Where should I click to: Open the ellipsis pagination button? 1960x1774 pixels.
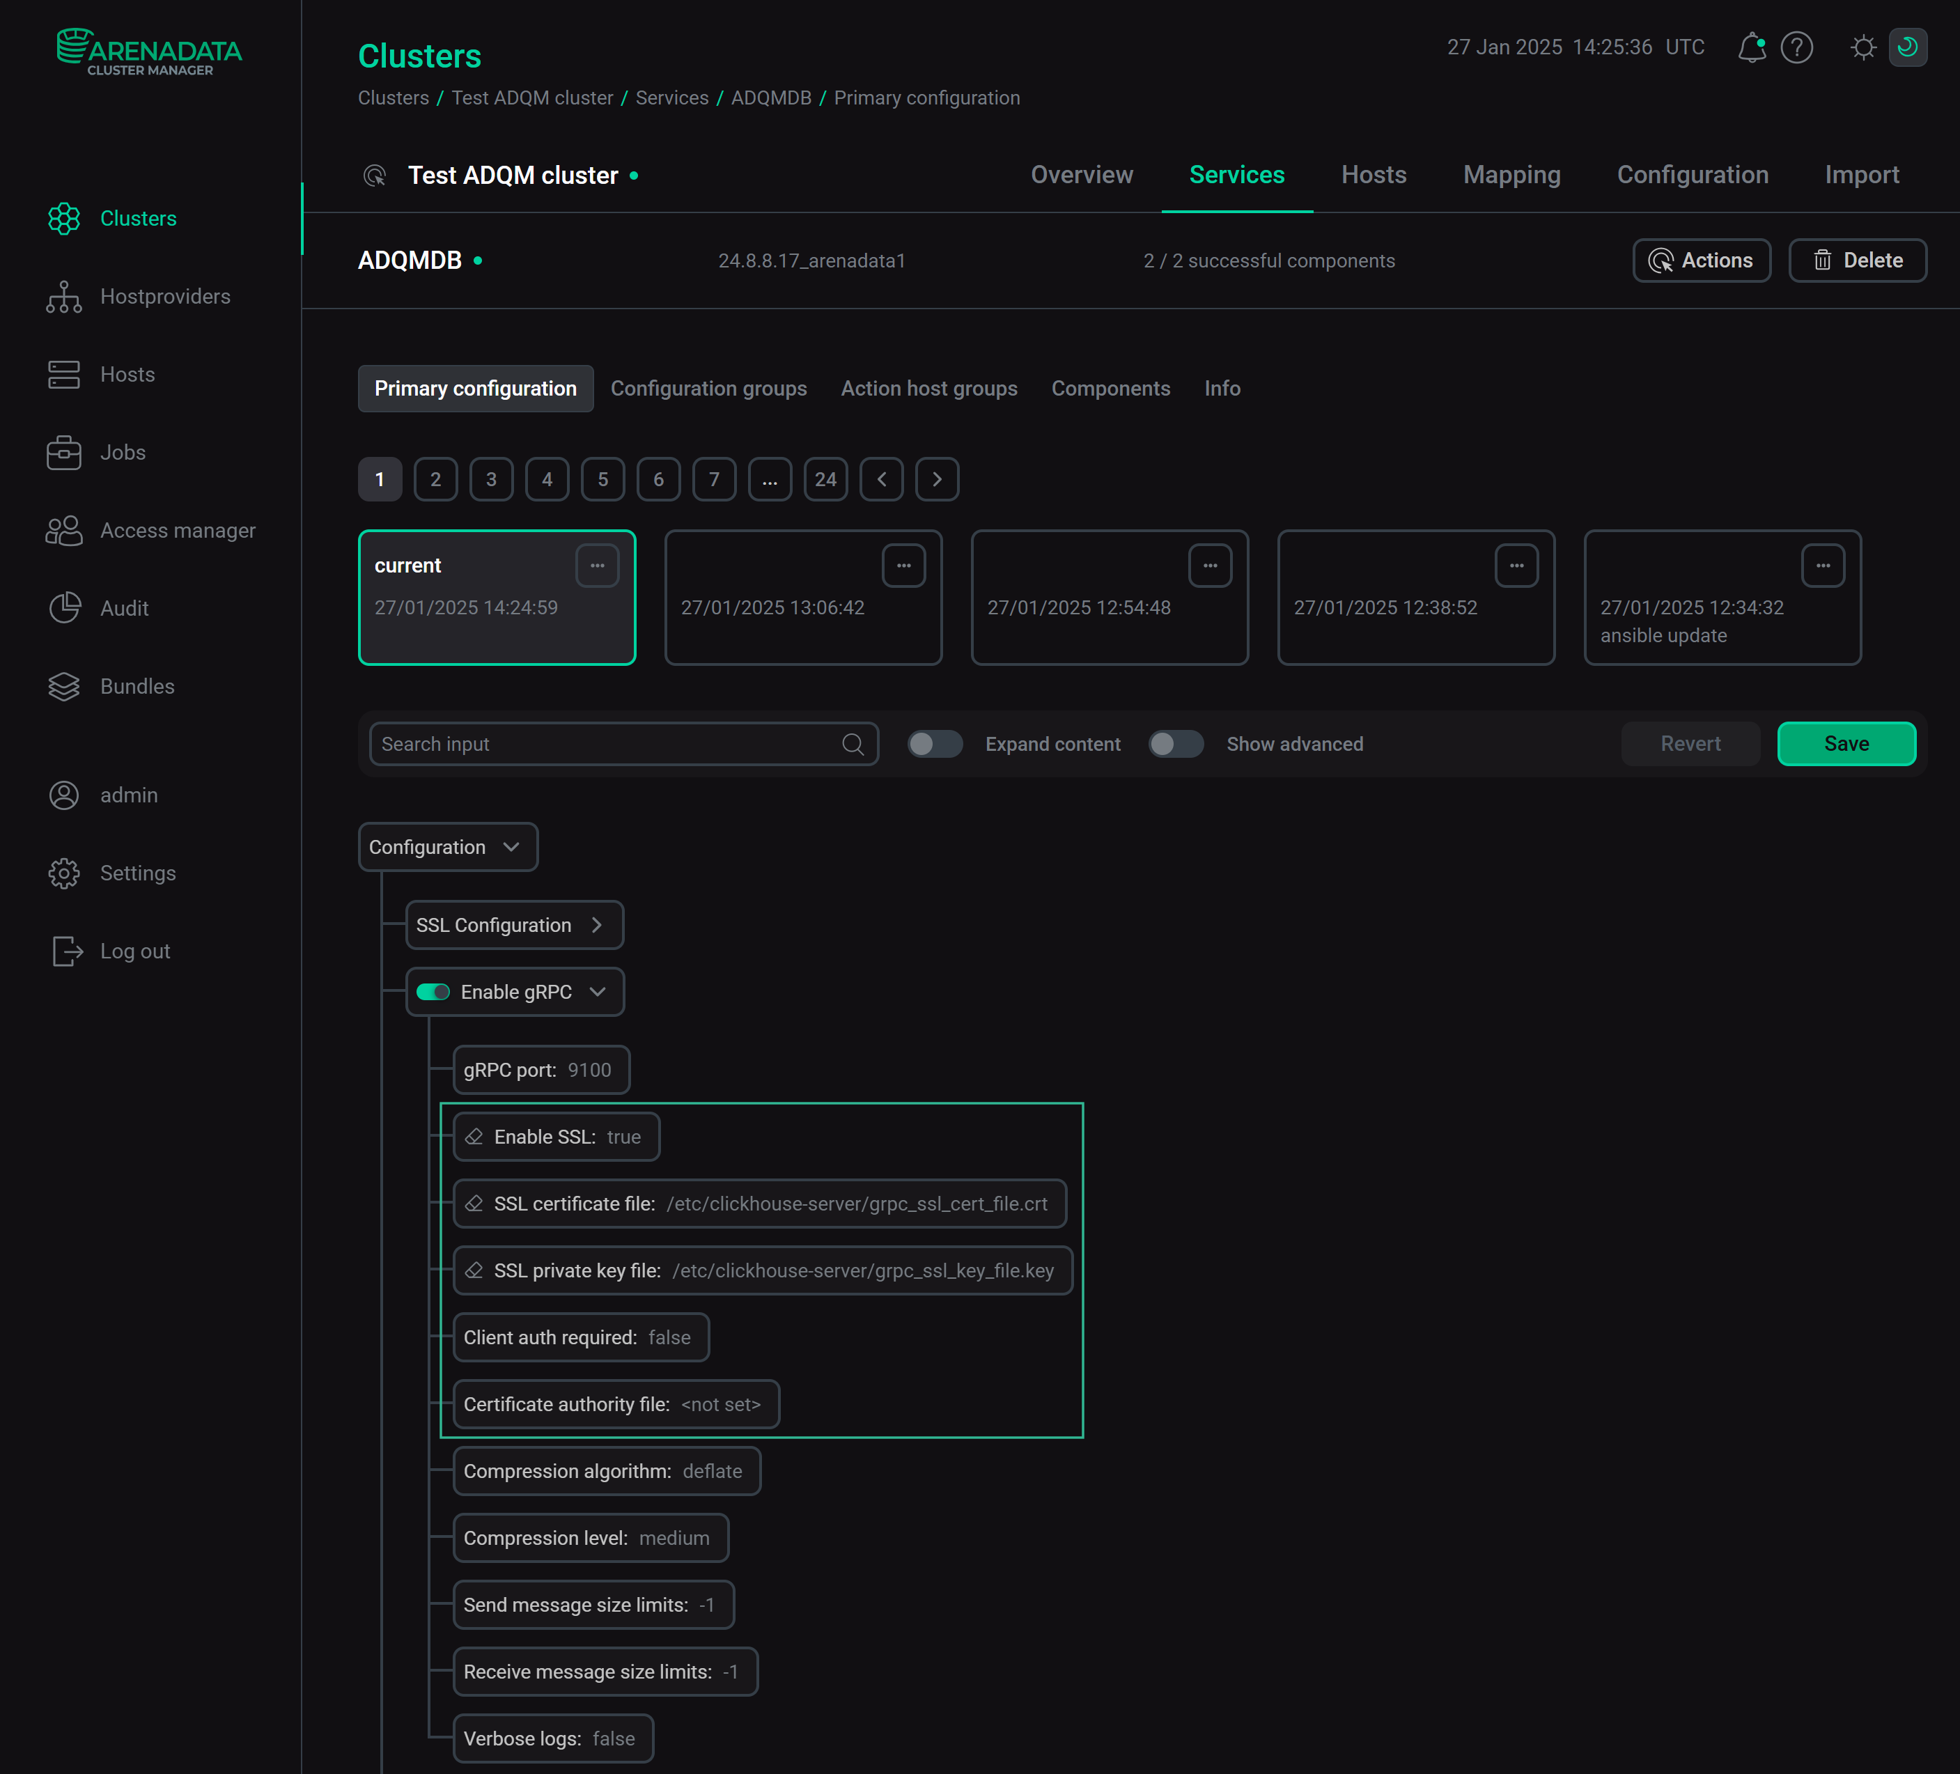click(x=770, y=479)
